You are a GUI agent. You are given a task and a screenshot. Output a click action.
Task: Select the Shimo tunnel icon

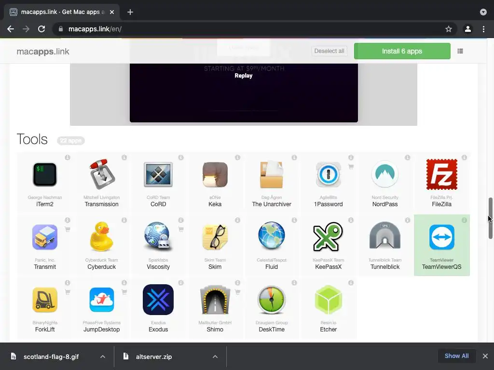[x=215, y=300]
